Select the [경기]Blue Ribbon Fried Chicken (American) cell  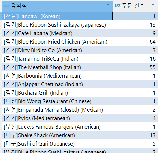(x=58, y=41)
